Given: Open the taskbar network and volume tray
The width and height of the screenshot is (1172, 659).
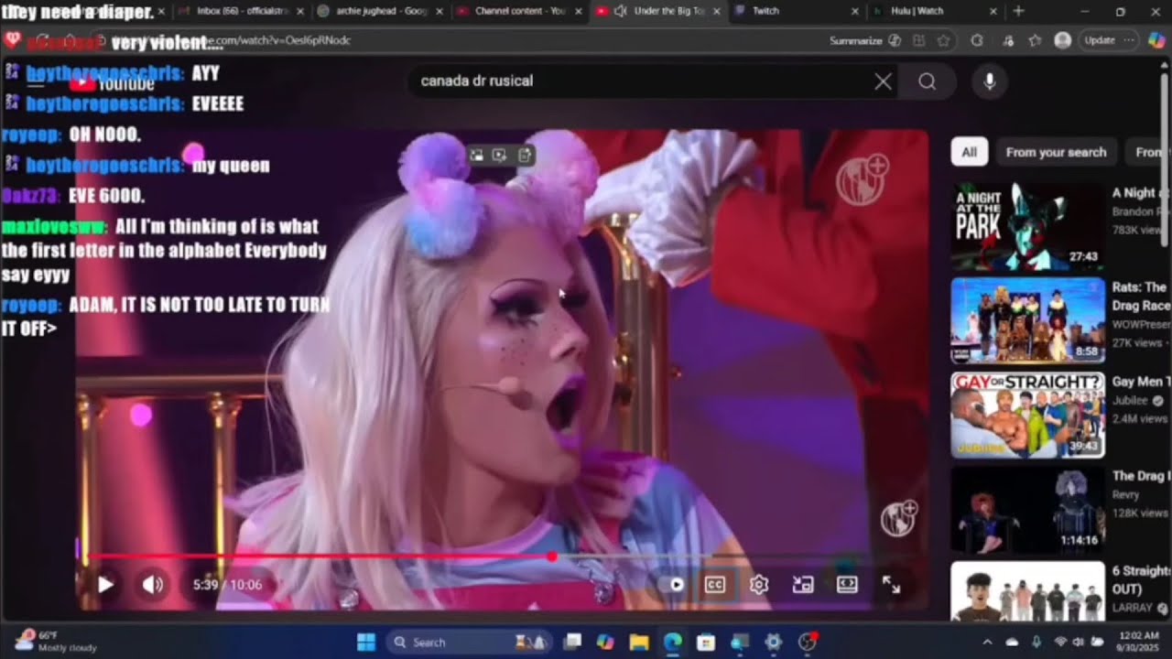Looking at the screenshot, I should click(x=1079, y=642).
